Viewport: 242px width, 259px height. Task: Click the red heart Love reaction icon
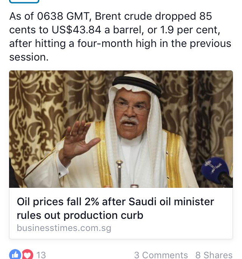pos(27,255)
